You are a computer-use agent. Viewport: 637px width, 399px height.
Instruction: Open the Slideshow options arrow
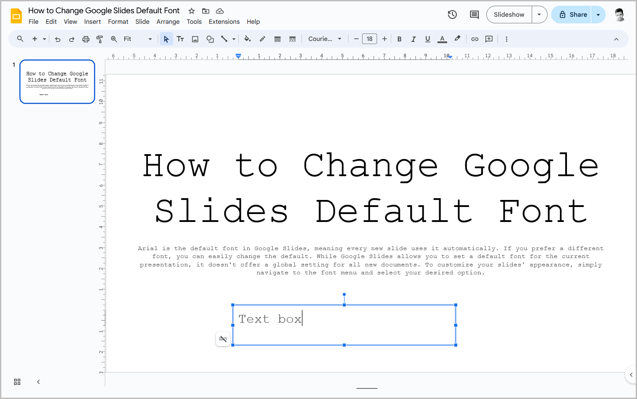pos(539,15)
